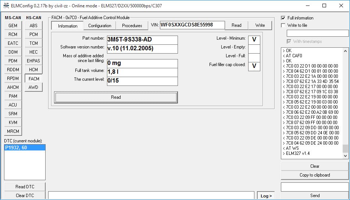350x200 pixels.
Task: Open the GEM module
Action: pyautogui.click(x=13, y=26)
